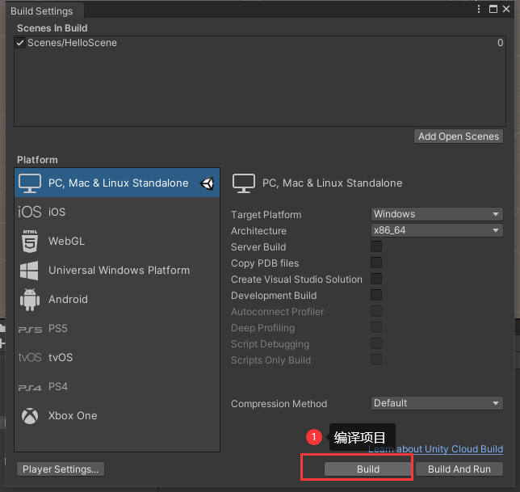Screen dimensions: 520x492
Task: Open the Architecture dropdown
Action: pyautogui.click(x=437, y=230)
